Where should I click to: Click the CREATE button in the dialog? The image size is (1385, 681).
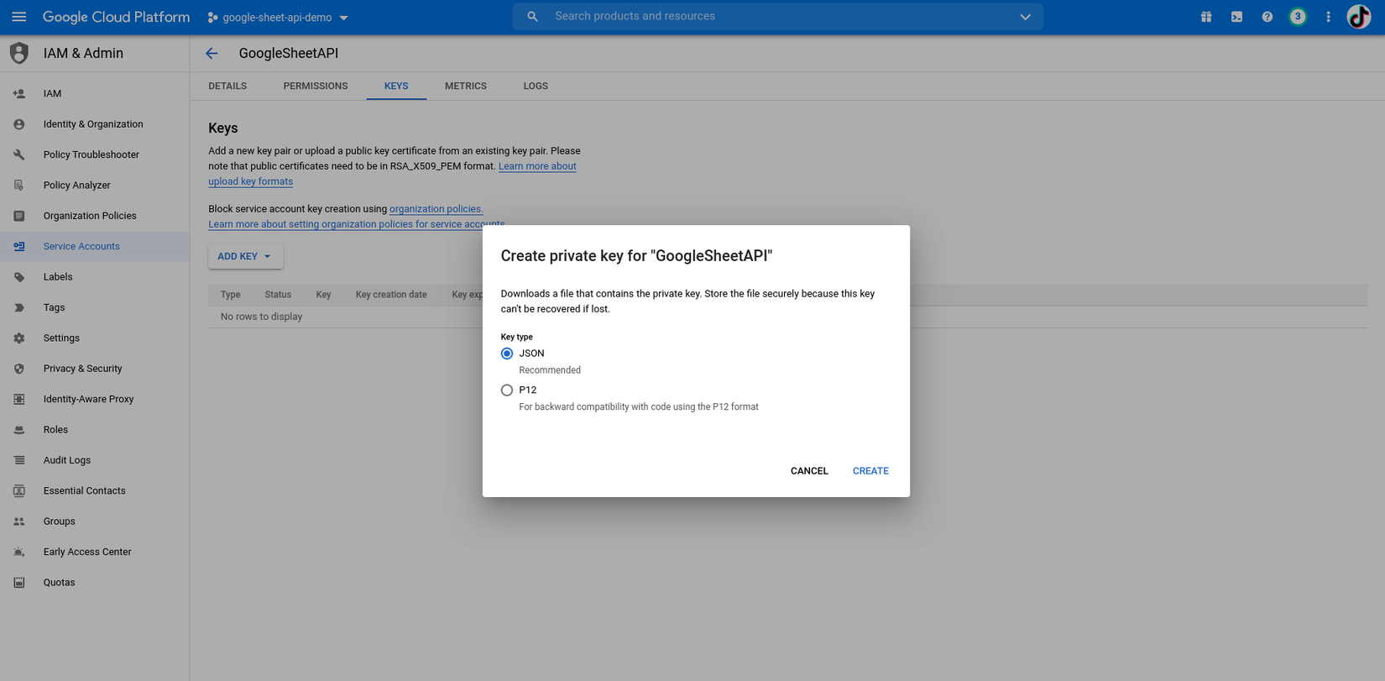tap(870, 471)
